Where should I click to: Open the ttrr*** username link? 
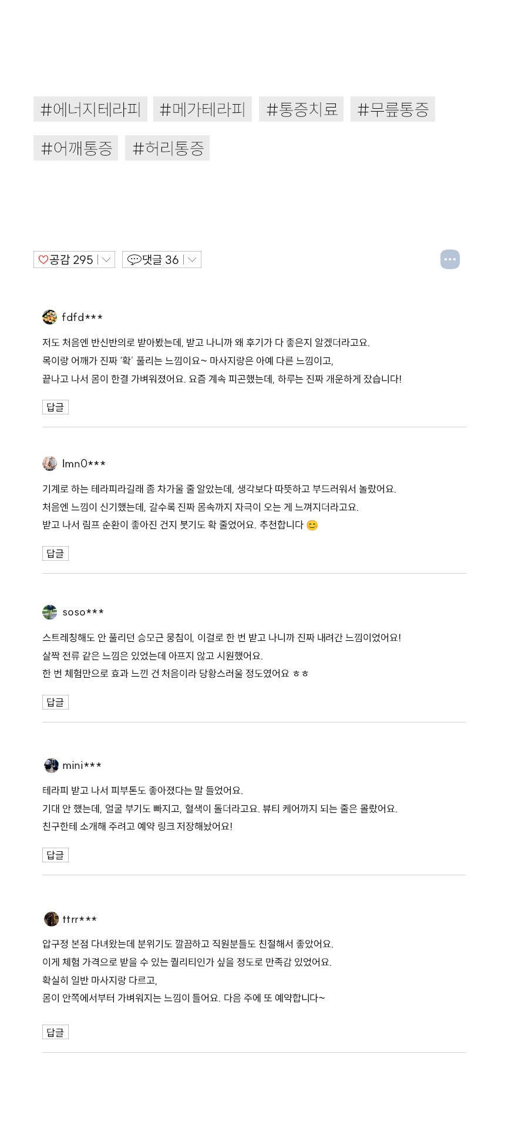pos(80,919)
